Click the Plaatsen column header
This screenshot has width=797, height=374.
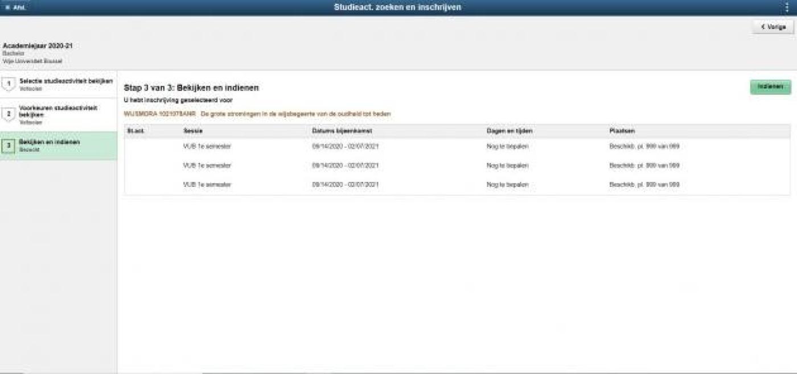click(x=622, y=131)
